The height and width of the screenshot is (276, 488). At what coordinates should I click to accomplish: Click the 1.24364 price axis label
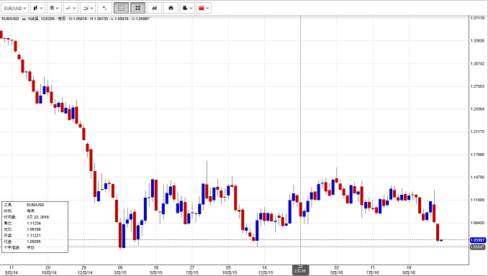(477, 109)
